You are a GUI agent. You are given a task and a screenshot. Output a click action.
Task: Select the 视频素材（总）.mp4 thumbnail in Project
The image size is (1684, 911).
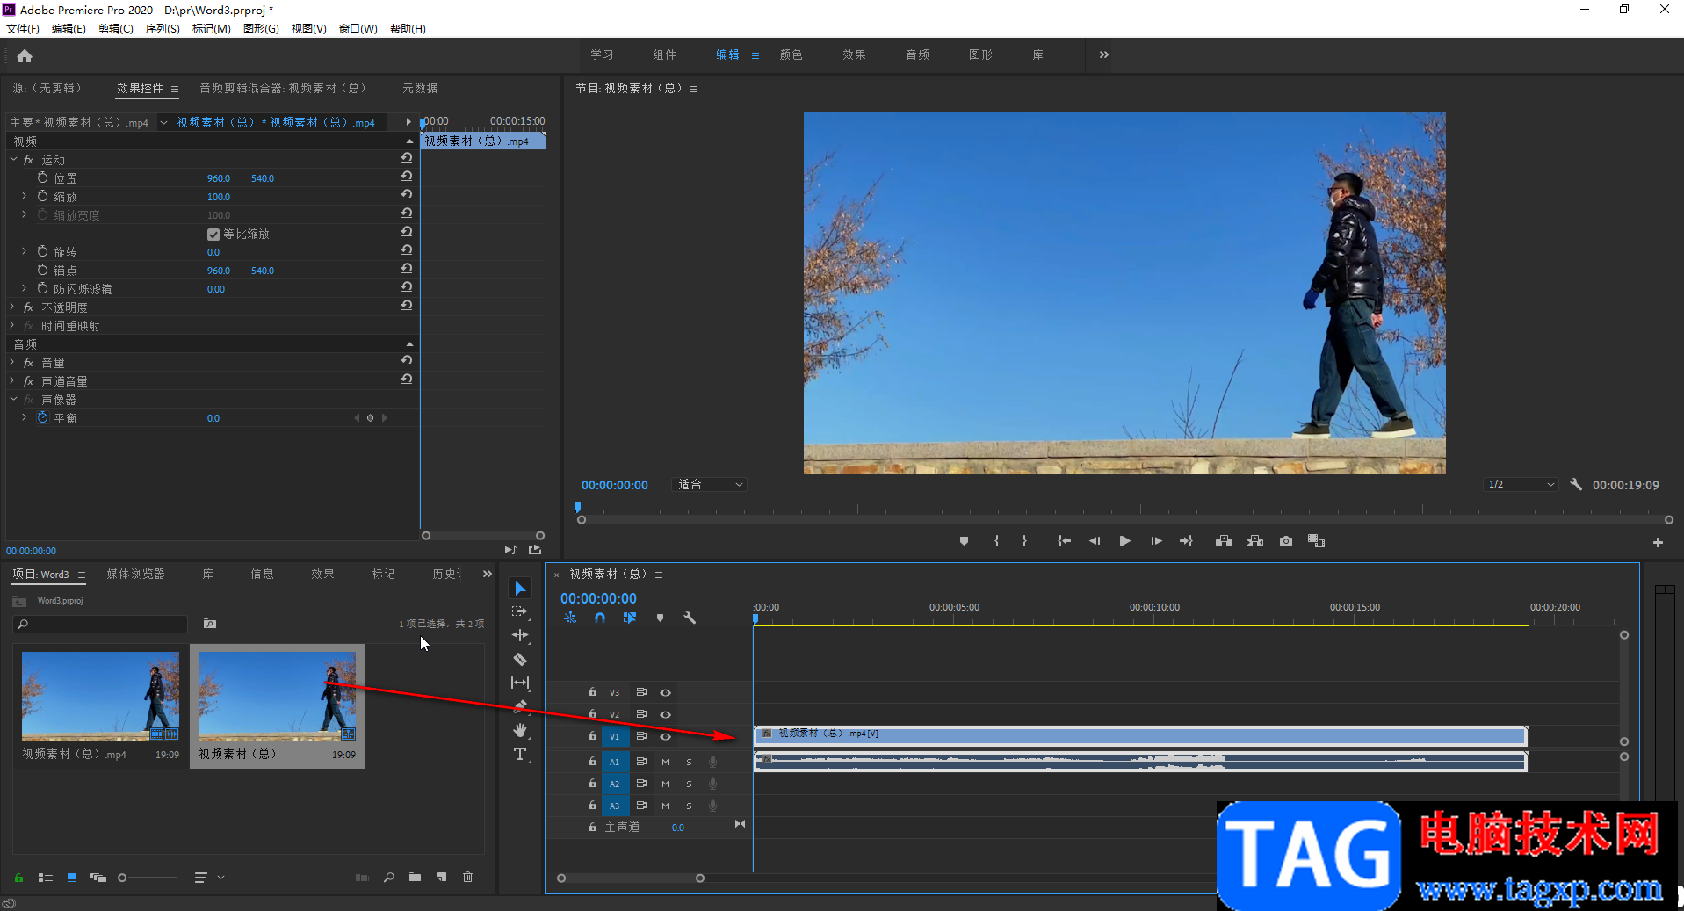(x=100, y=696)
